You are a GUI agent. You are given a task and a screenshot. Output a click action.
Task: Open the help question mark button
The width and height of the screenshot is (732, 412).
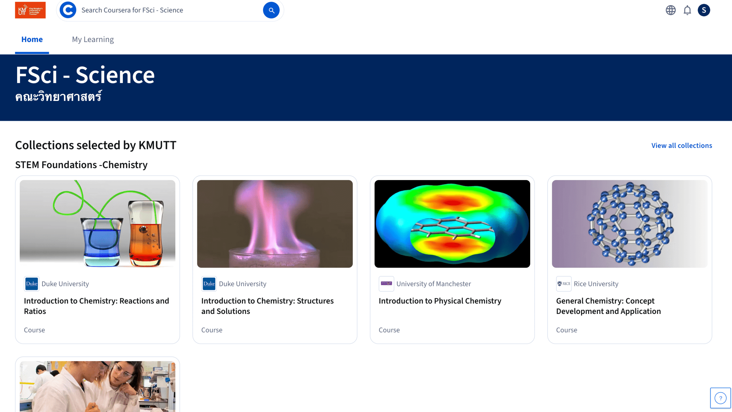tap(720, 398)
